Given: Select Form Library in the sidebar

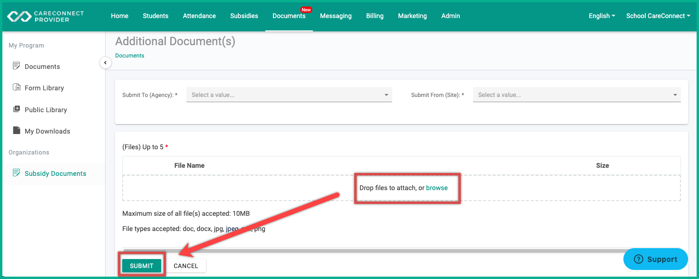Looking at the screenshot, I should [44, 88].
